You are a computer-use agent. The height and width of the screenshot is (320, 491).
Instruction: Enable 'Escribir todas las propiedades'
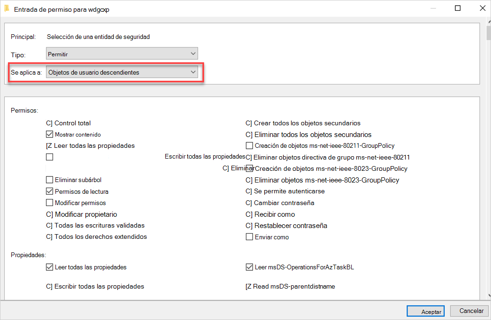click(x=49, y=157)
